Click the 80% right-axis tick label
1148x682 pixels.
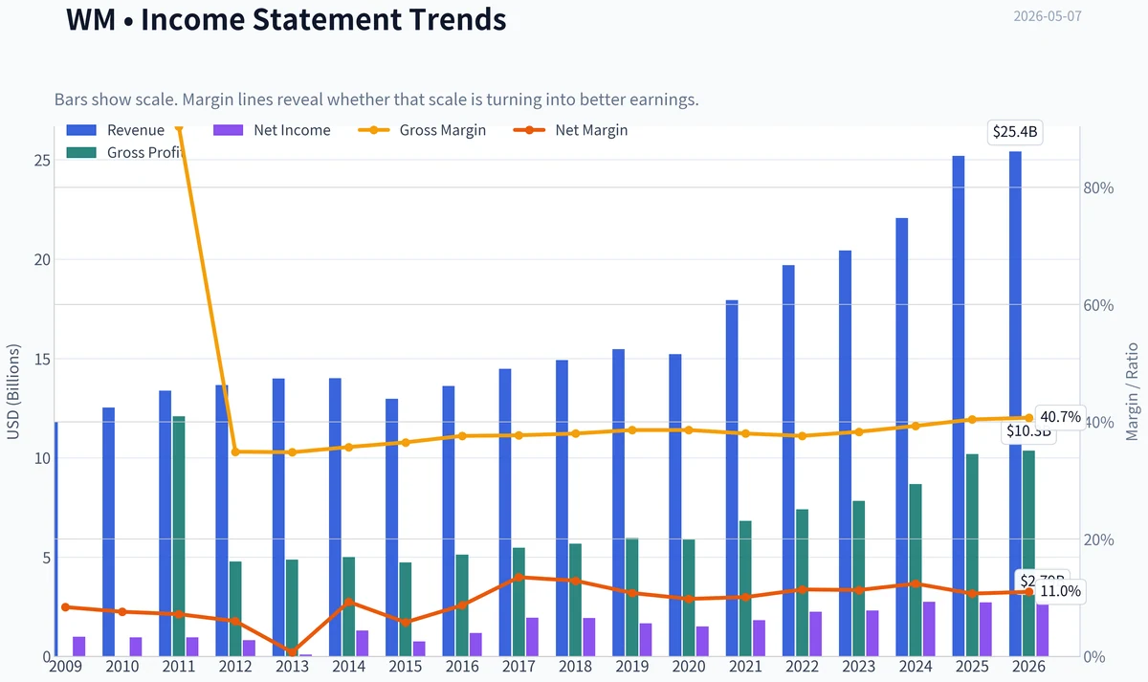click(1100, 188)
